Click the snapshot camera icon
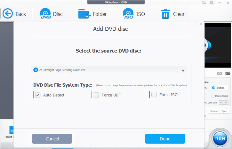The width and height of the screenshot is (232, 149). click(x=220, y=73)
